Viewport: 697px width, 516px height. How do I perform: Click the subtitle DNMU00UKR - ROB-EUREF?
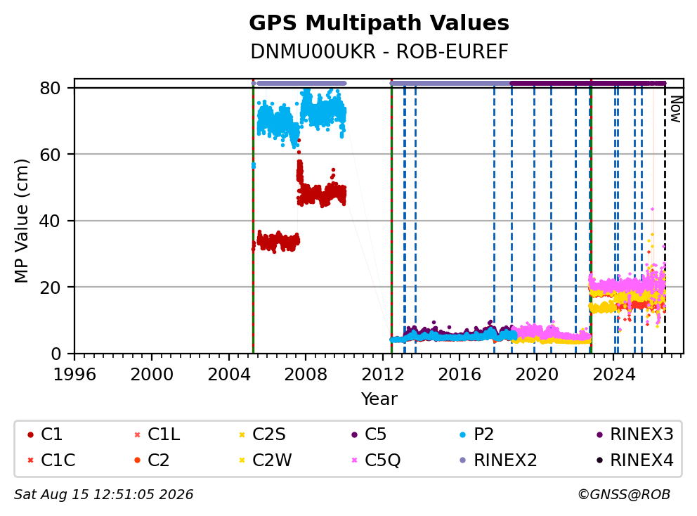coord(379,51)
